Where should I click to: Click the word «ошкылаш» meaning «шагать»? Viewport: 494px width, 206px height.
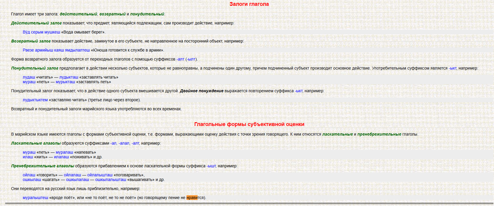(x=32, y=180)
